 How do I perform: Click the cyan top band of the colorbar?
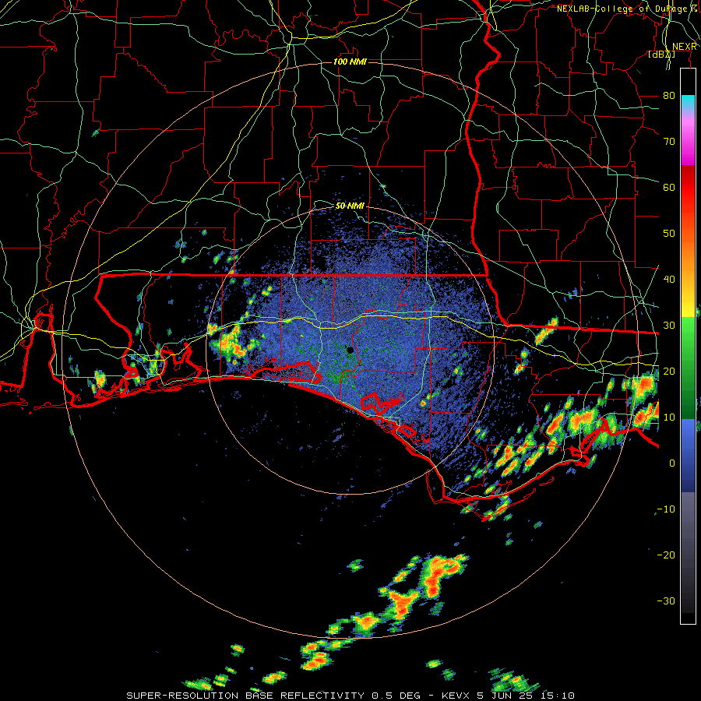coord(688,103)
